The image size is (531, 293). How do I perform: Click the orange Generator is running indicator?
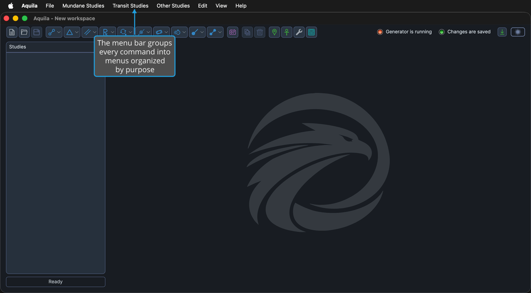click(x=380, y=32)
